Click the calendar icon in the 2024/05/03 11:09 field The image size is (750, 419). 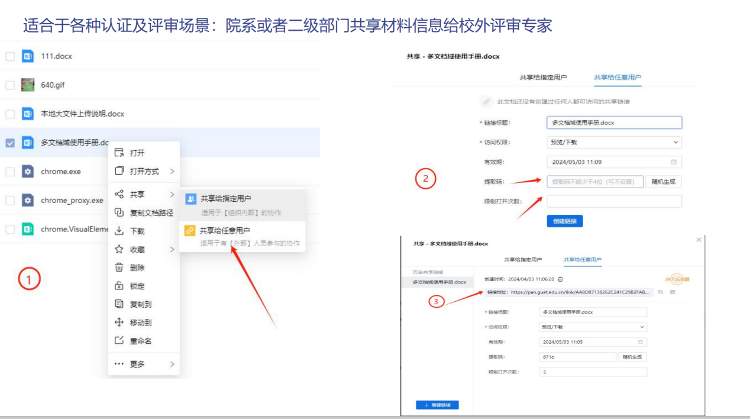coord(673,162)
